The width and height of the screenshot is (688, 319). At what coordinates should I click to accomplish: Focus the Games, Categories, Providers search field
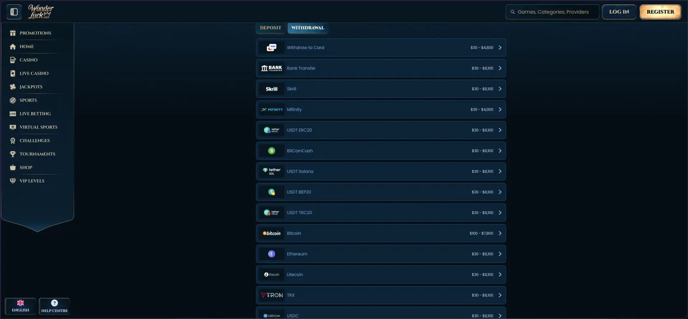(552, 12)
